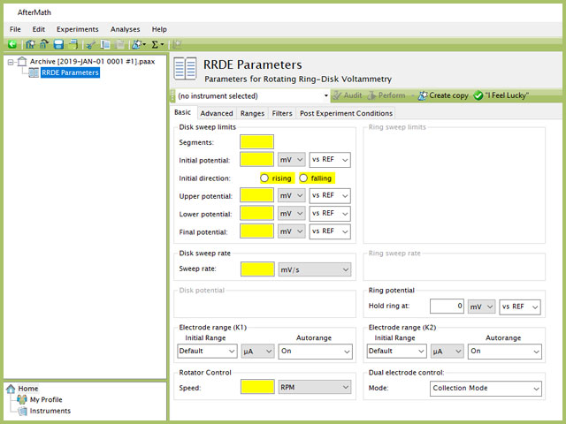
Task: Collapse the Archive tree node
Action: 11,62
